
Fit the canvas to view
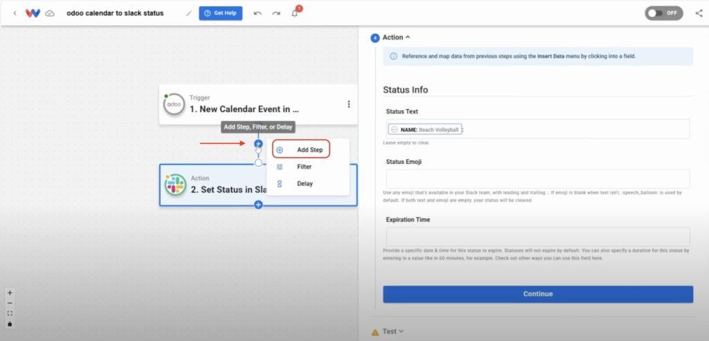[x=10, y=313]
